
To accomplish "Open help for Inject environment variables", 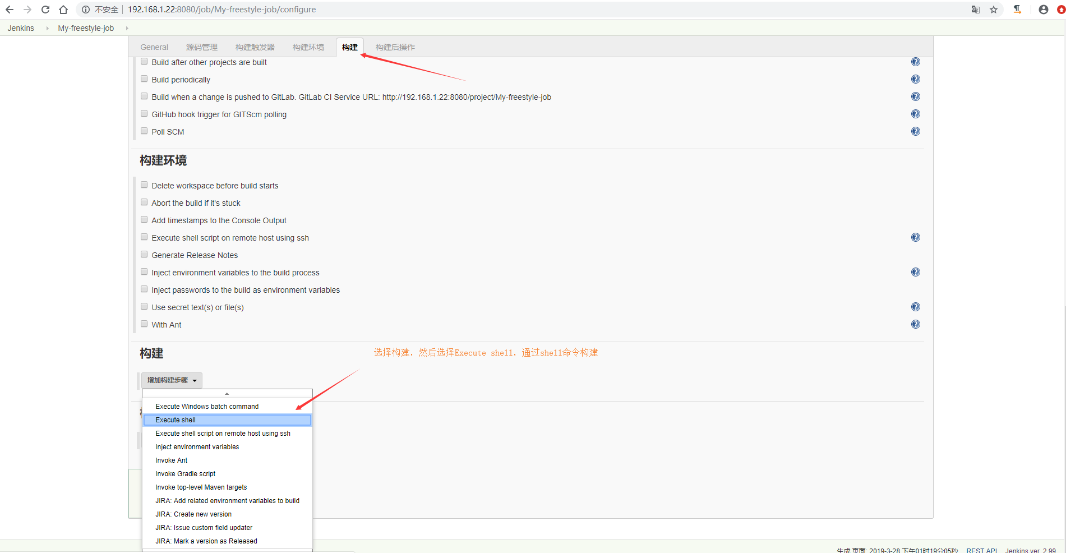I will tap(916, 272).
